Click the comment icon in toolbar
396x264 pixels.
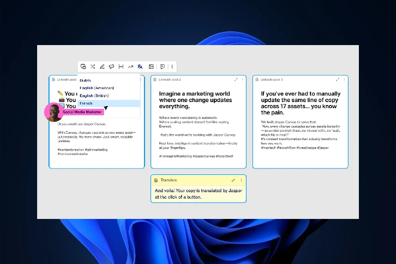pyautogui.click(x=162, y=66)
